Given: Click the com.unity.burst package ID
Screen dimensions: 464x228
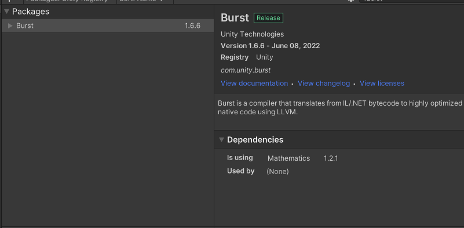Looking at the screenshot, I should pyautogui.click(x=246, y=70).
